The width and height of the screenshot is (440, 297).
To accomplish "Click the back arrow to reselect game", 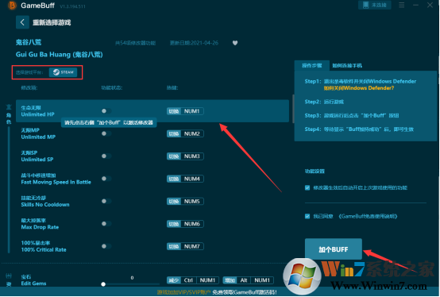I will click(22, 22).
